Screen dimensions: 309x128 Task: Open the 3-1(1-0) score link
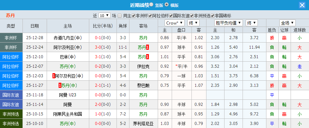(x=103, y=57)
